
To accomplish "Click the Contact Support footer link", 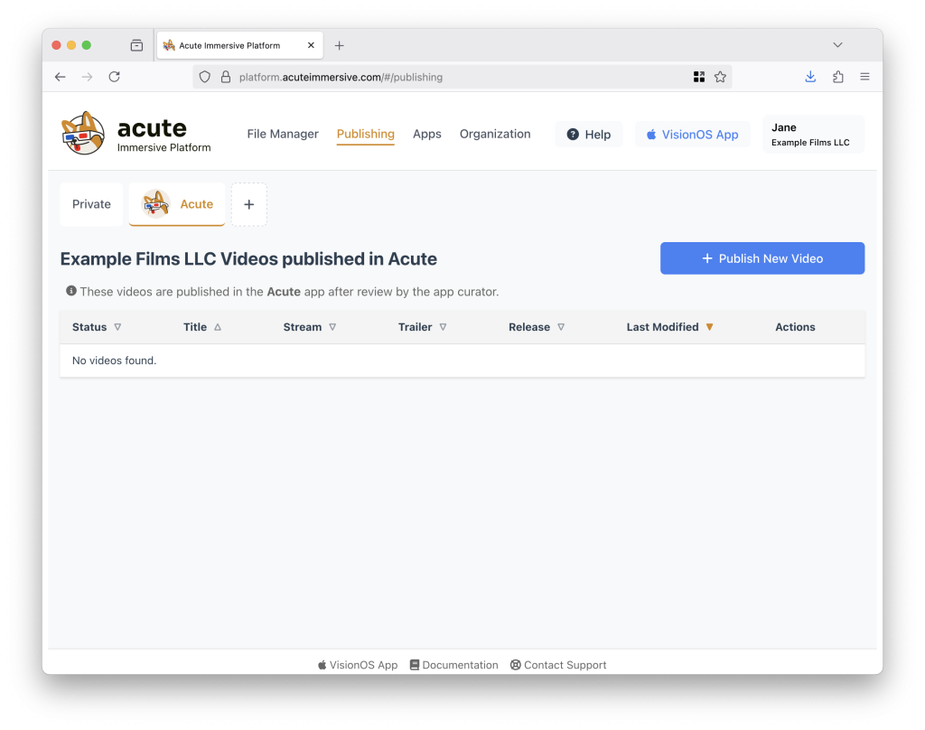I will (558, 665).
